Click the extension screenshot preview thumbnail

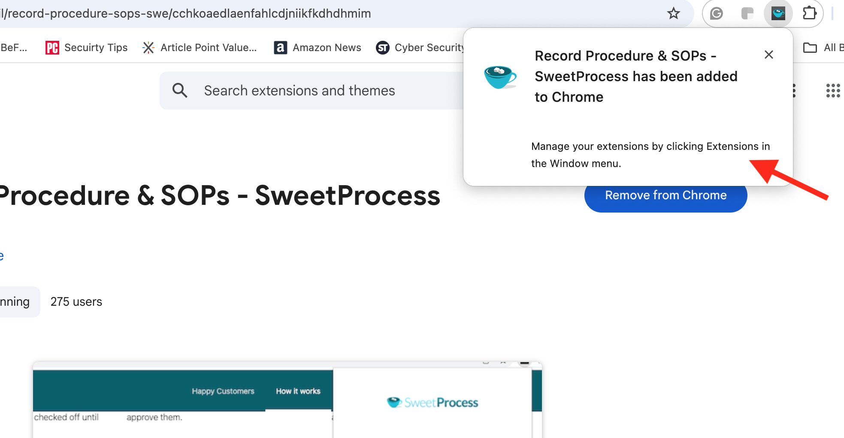[x=287, y=400]
